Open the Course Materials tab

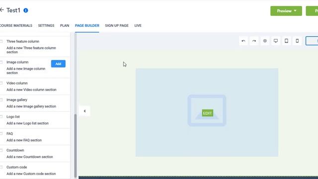(x=16, y=25)
